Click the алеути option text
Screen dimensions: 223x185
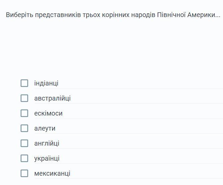45,128
